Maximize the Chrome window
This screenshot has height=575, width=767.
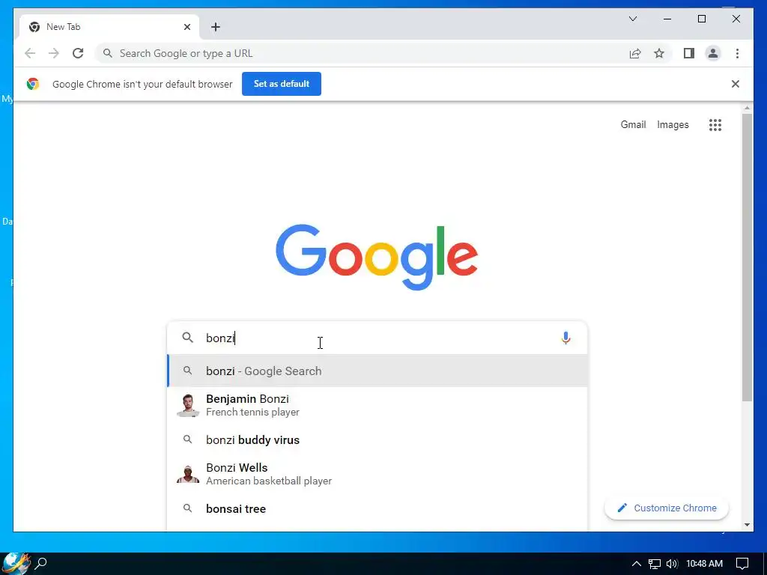point(701,19)
